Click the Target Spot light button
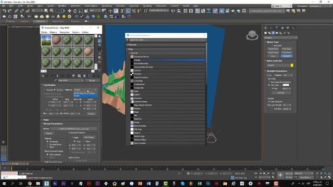Image resolution: width=333 pixels, height=187 pixels. [273, 49]
